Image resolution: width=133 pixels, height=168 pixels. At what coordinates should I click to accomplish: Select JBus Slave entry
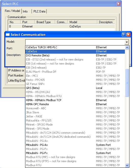(75, 112)
